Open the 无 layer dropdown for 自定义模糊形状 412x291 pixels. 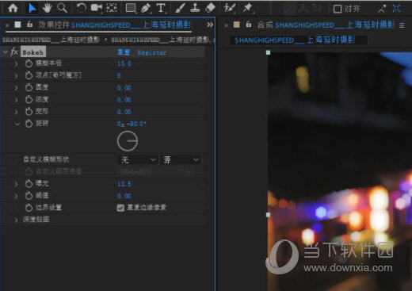(137, 159)
